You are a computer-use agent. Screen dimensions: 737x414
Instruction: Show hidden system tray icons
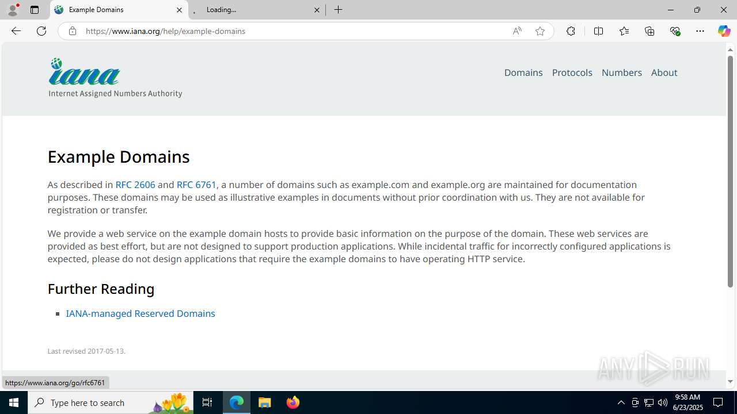click(x=621, y=402)
